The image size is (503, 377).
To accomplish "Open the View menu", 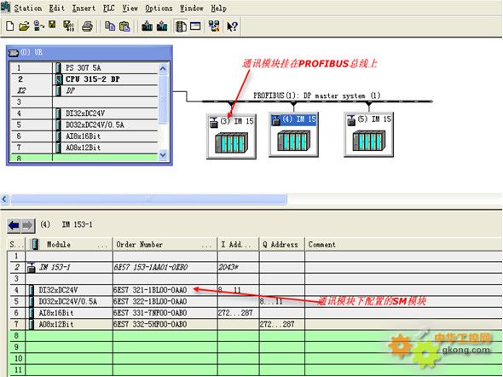I will (x=130, y=8).
